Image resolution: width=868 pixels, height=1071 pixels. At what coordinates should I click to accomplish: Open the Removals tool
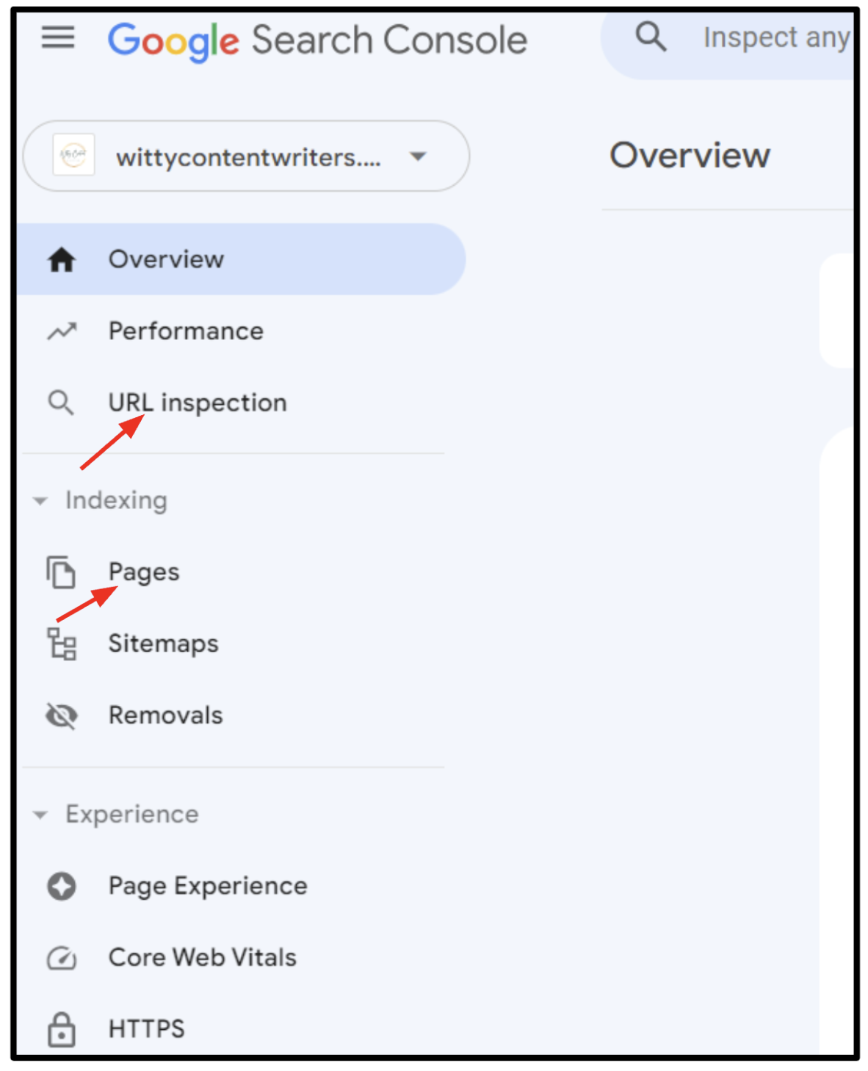165,715
